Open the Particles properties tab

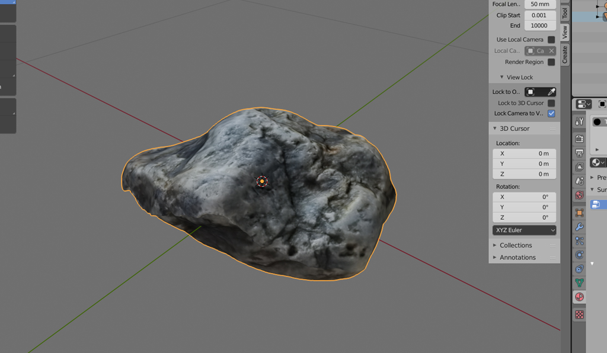click(579, 241)
